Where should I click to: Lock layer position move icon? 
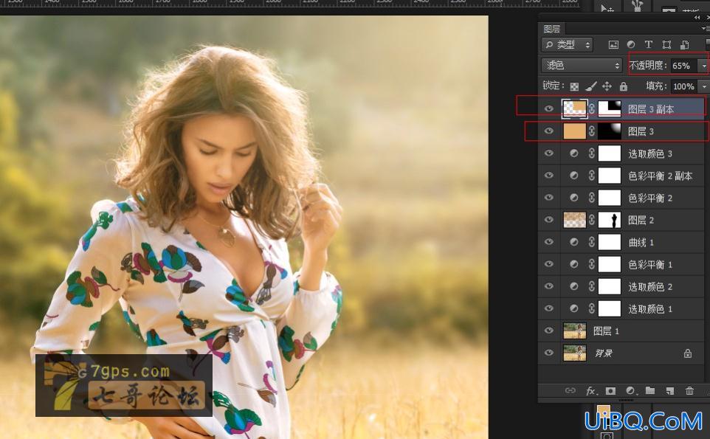click(x=607, y=86)
